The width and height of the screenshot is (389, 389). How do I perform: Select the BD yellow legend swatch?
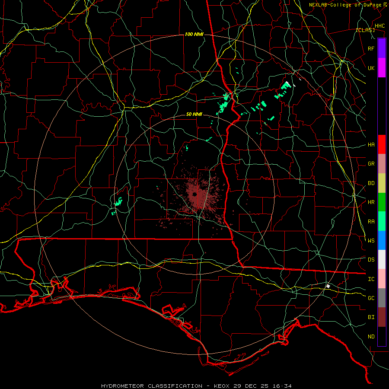click(382, 183)
